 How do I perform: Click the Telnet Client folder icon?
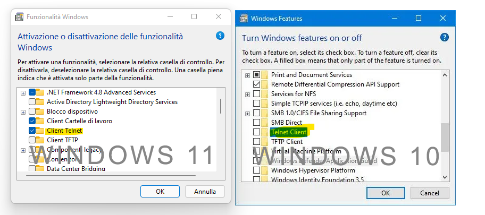[x=265, y=132]
